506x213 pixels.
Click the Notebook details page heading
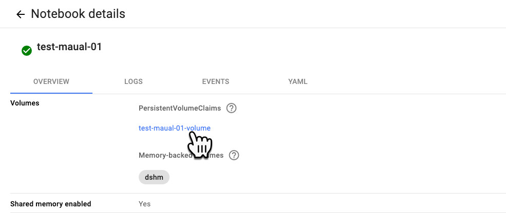(78, 14)
